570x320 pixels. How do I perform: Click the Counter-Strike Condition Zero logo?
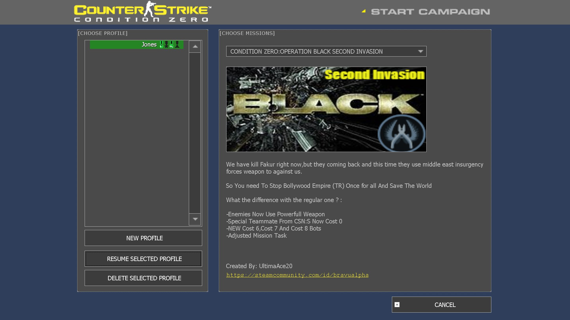point(143,12)
